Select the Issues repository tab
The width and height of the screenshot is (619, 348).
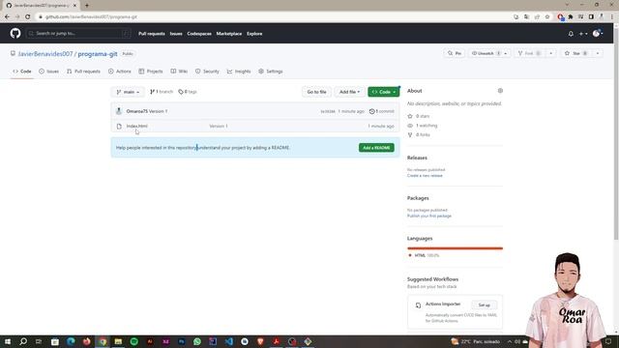coord(49,72)
